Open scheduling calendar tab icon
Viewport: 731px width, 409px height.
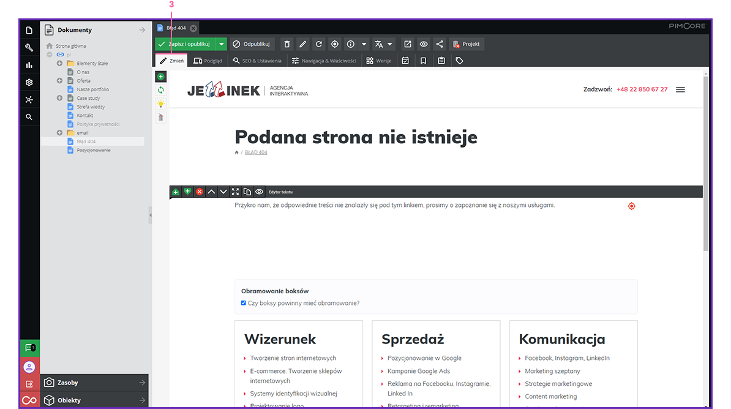(x=405, y=61)
